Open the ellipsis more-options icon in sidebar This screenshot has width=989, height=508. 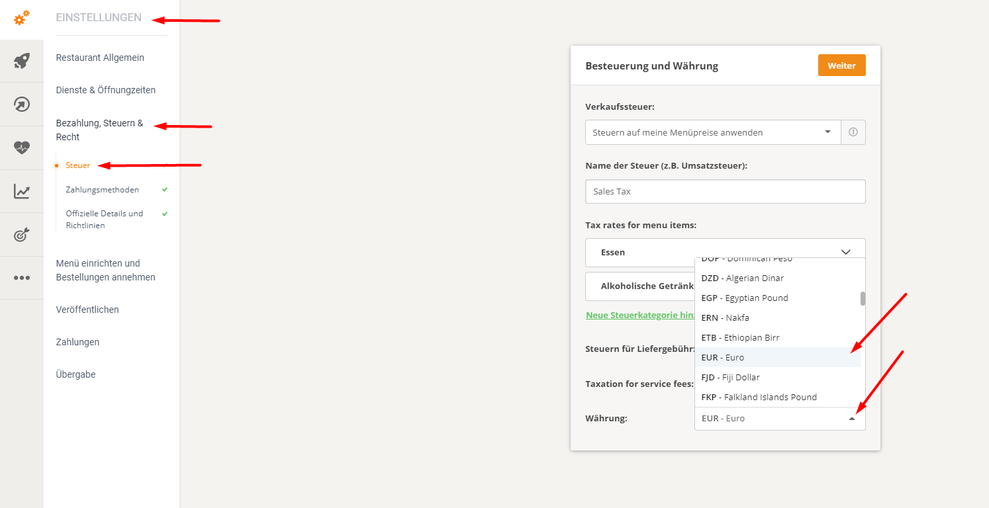click(22, 277)
